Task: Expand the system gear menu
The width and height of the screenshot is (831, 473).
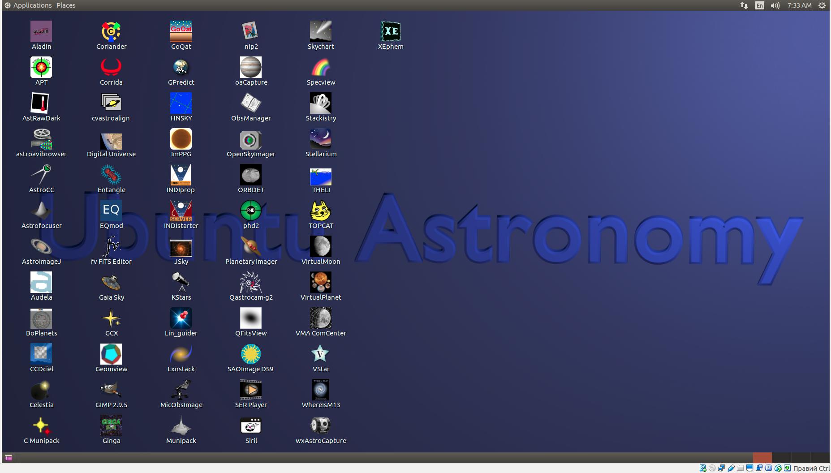Action: click(822, 5)
